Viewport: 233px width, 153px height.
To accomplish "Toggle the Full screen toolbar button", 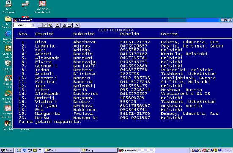I will [x=58, y=25].
